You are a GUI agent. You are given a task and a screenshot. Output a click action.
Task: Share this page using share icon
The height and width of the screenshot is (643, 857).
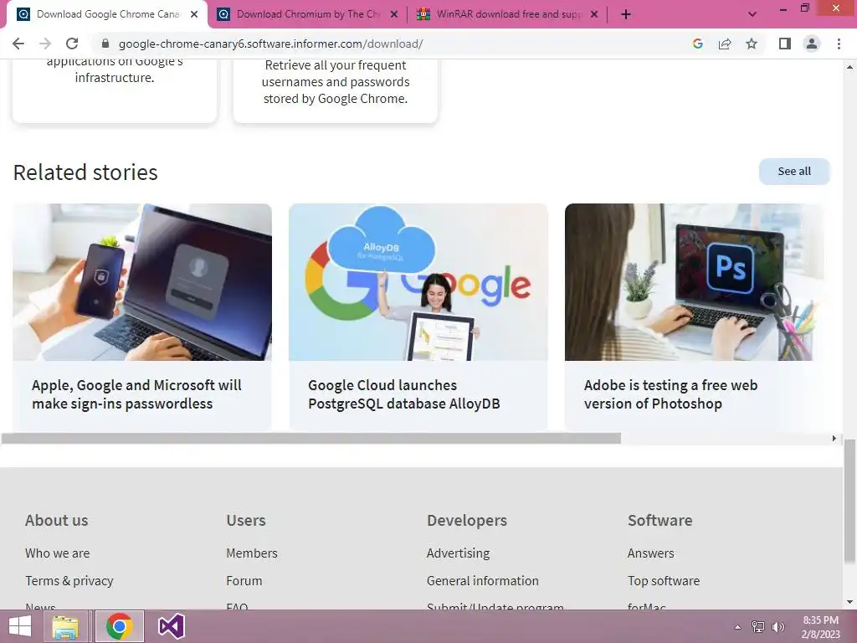(x=725, y=44)
